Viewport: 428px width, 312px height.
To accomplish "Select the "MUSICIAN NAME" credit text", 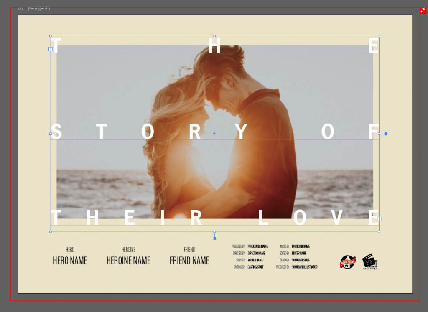I will [301, 246].
